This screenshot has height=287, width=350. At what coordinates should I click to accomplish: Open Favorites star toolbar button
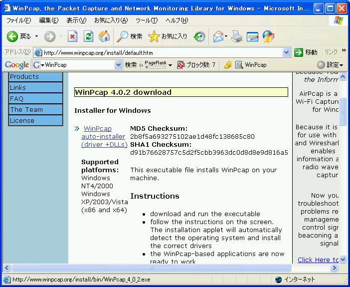pyautogui.click(x=168, y=36)
